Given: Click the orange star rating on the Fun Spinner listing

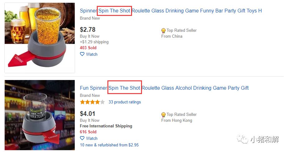Looking at the screenshot, I should (92, 102).
